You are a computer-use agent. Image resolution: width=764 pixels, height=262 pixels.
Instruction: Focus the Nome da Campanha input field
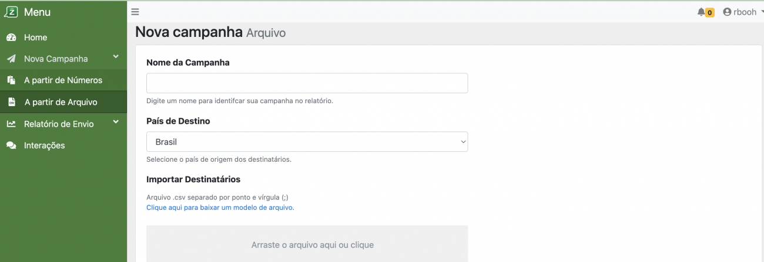point(307,83)
